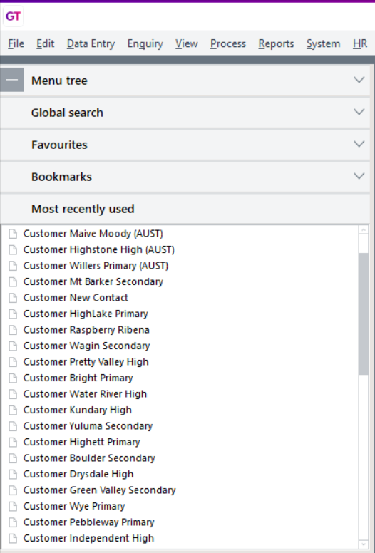
Task: Click the document icon beside Customer Green Valley Secondary
Action: tap(13, 490)
